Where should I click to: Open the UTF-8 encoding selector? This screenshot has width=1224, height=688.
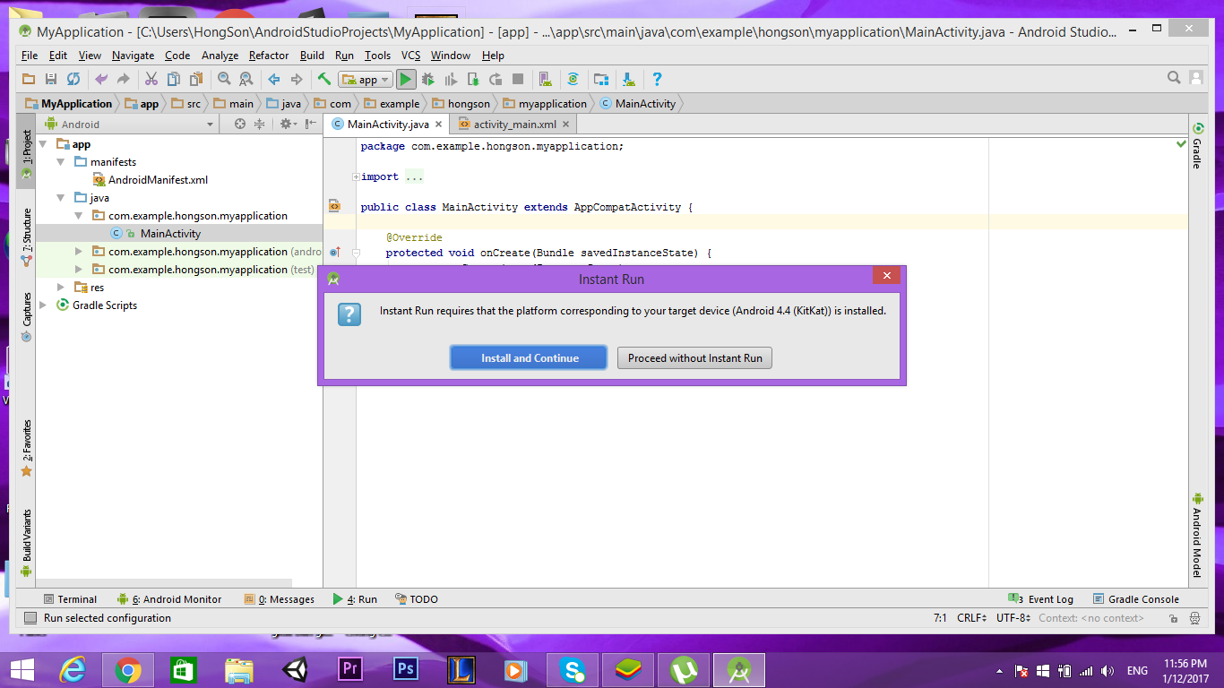(x=1013, y=618)
